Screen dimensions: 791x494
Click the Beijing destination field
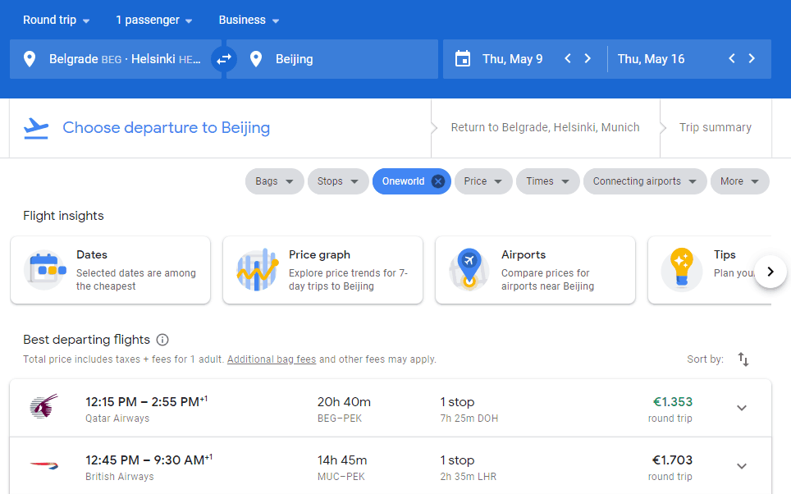point(332,59)
